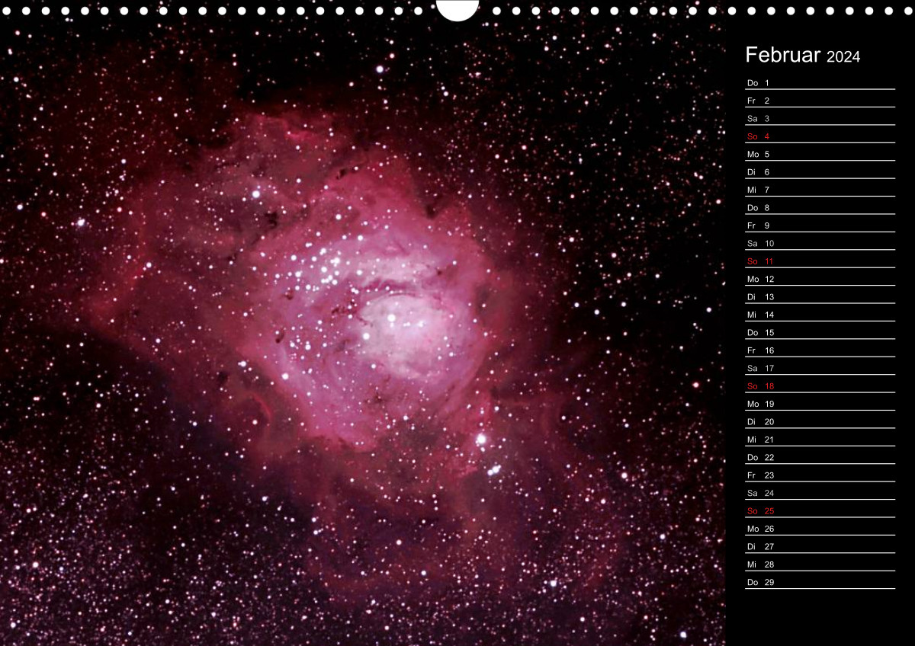Select the date row 'Mo 19'
This screenshot has height=646, width=915.
point(820,402)
